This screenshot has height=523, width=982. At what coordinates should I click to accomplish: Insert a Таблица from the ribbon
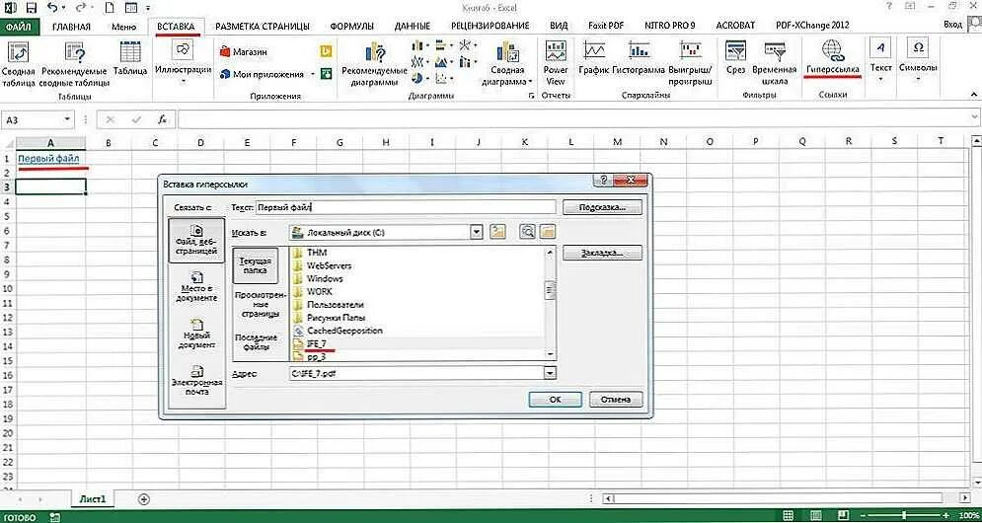130,59
